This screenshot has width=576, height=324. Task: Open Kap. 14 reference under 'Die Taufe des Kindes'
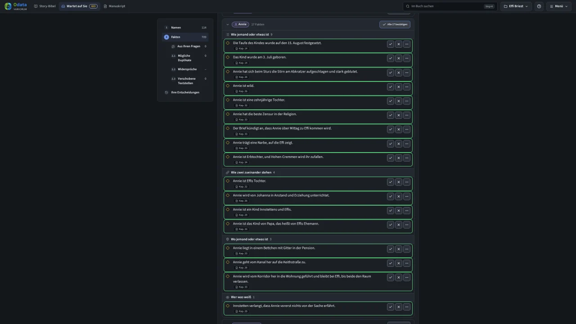(241, 49)
